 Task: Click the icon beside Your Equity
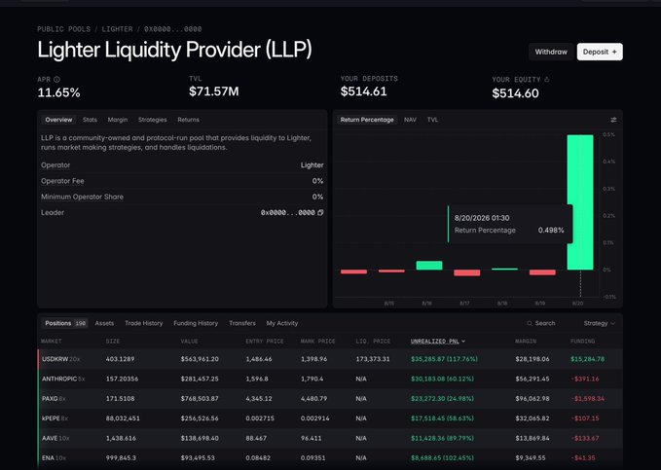[547, 79]
